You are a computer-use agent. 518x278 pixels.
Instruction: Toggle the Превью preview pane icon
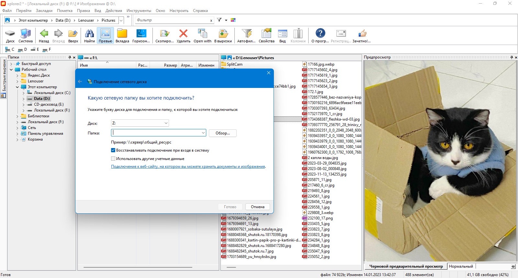point(105,34)
